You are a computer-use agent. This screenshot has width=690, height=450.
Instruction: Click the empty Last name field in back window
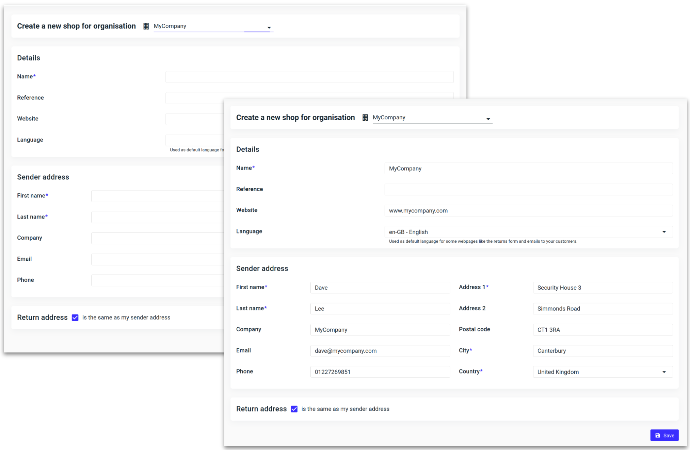tap(158, 217)
